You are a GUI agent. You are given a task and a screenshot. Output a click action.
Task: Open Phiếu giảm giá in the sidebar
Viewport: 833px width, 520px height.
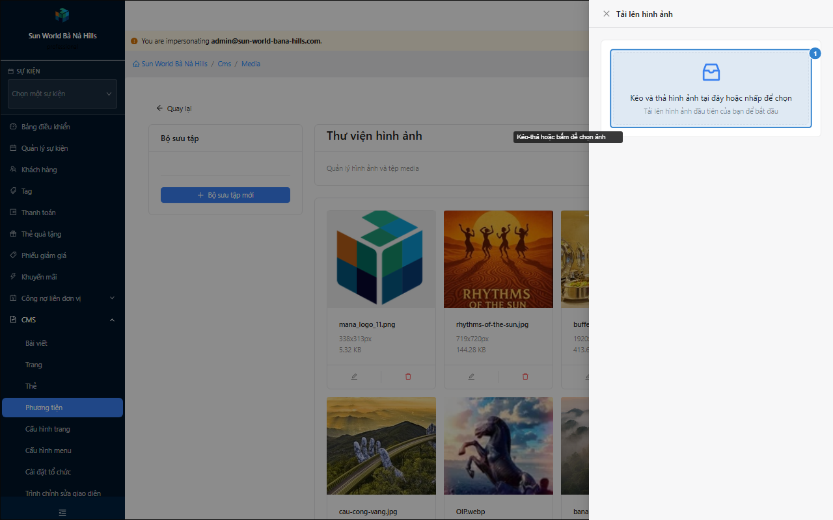coord(62,255)
